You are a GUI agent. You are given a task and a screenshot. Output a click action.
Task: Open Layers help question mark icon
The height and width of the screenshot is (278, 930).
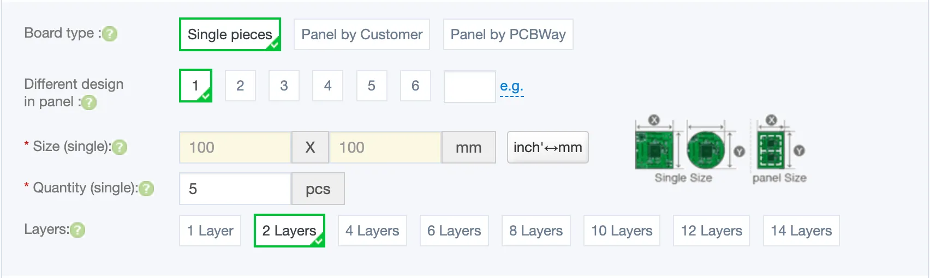pos(77,230)
